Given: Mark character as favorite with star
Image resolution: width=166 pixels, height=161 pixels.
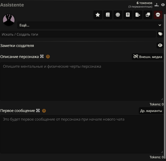Looking at the screenshot, I should tap(98, 15).
